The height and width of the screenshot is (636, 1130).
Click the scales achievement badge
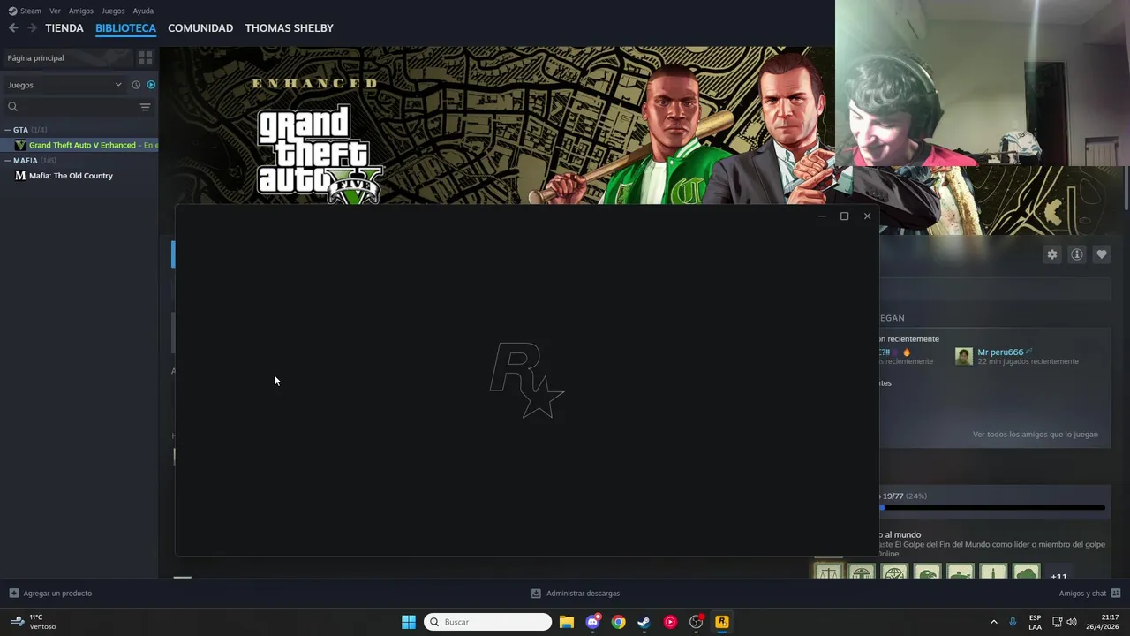pyautogui.click(x=828, y=572)
